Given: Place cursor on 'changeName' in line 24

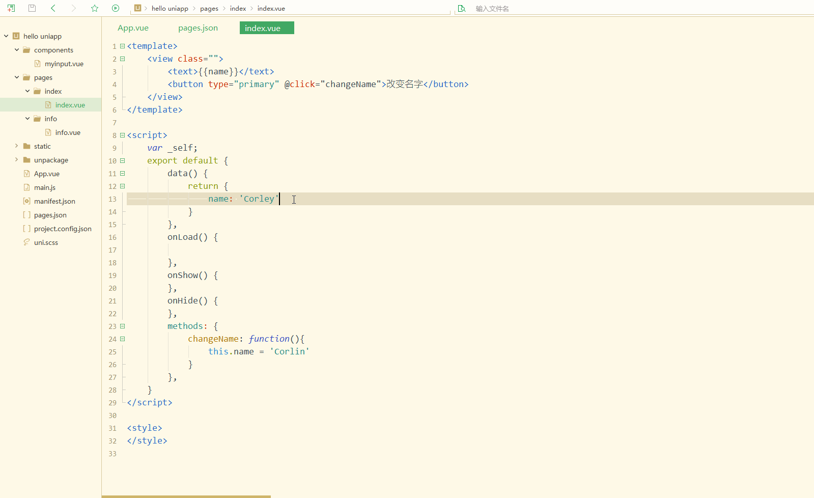Looking at the screenshot, I should click(x=213, y=339).
